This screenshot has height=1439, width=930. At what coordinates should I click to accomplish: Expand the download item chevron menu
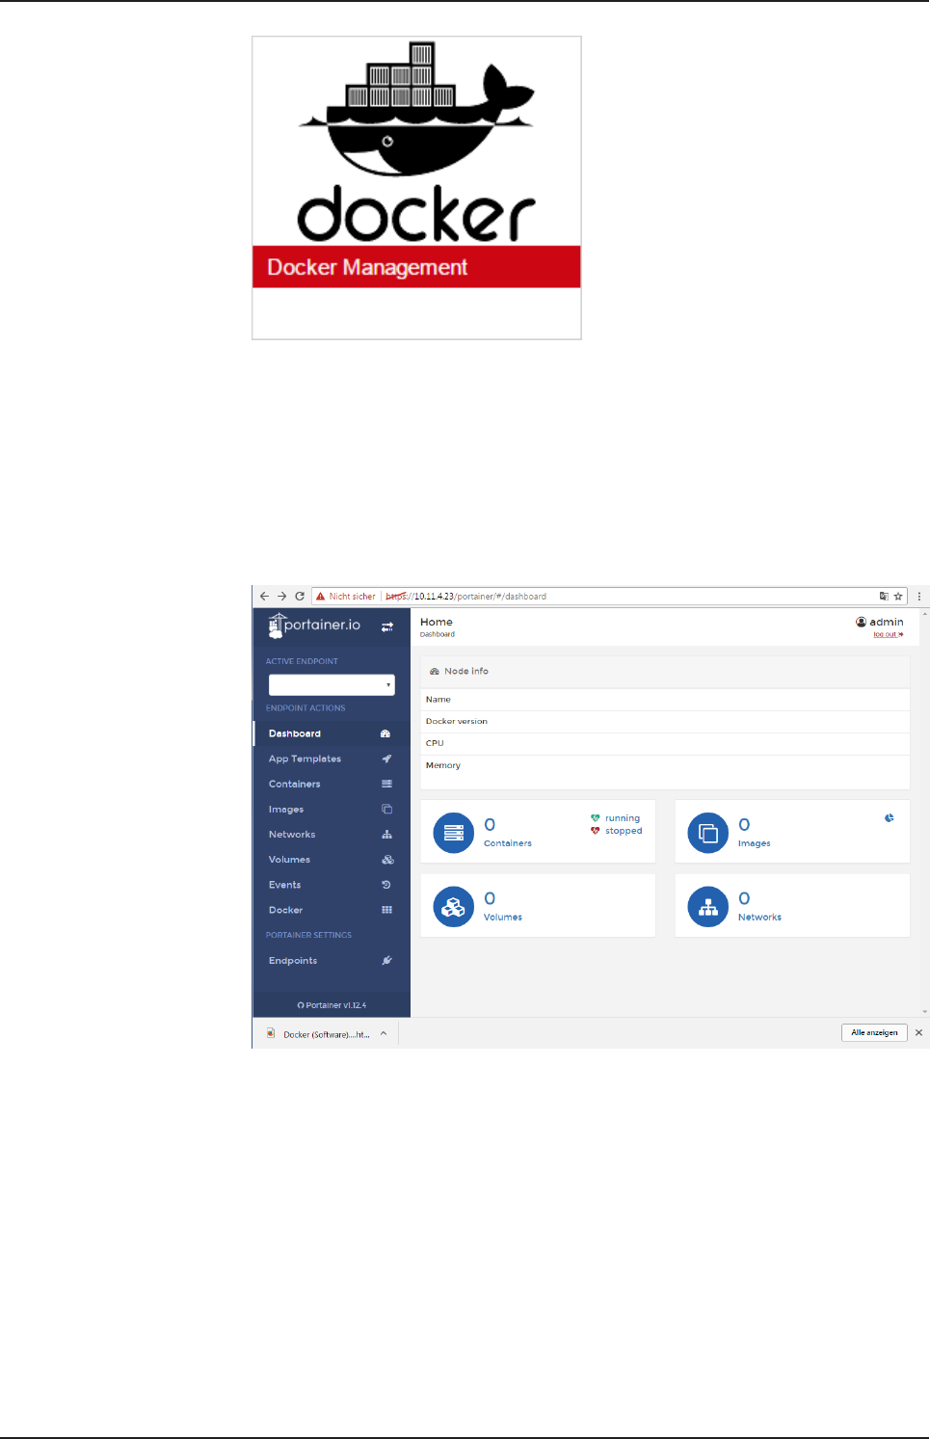384,1033
